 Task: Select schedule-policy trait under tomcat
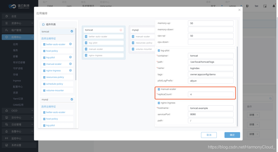(57, 84)
